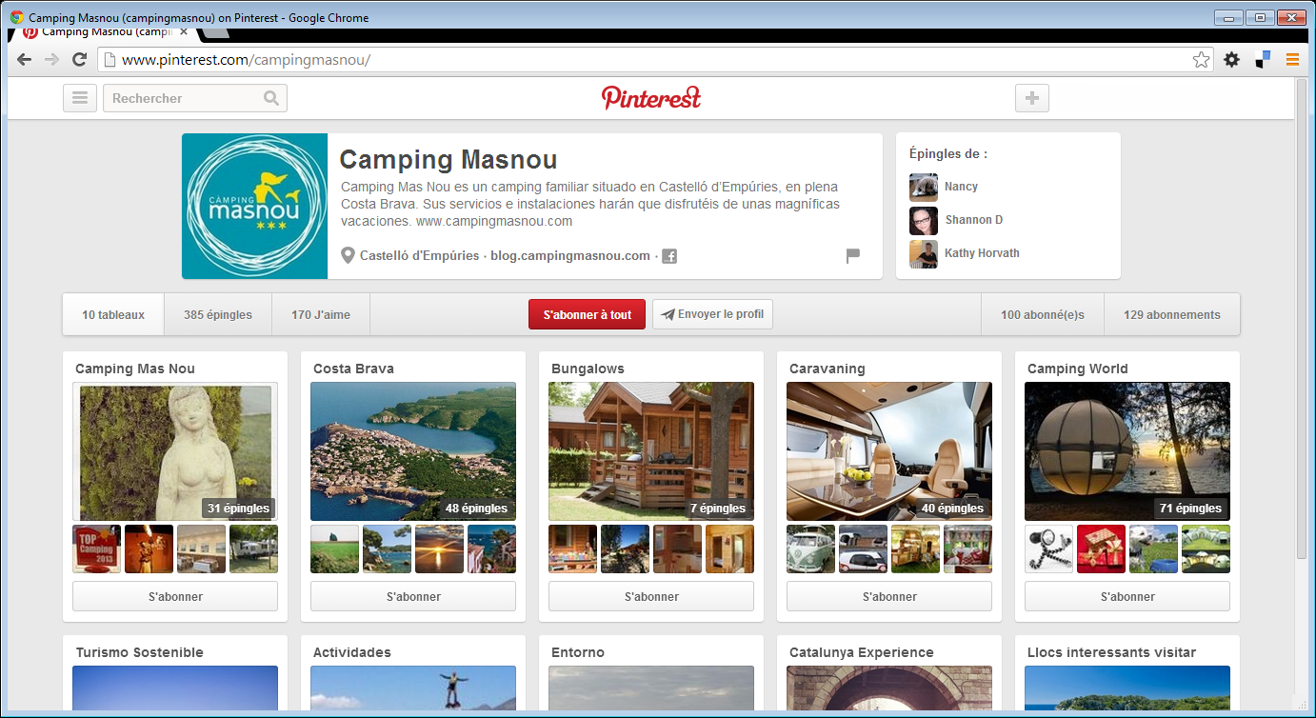This screenshot has height=718, width=1316.
Task: Bookmark page with the star icon
Action: coord(1201,60)
